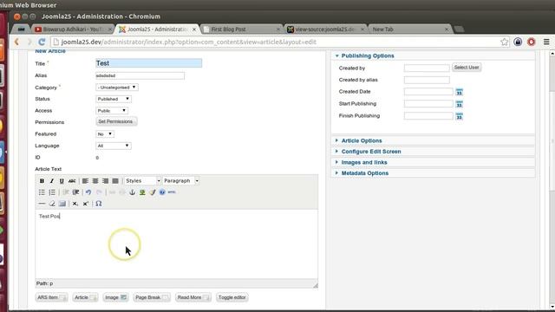
Task: Undo the last editor change
Action: tap(88, 192)
